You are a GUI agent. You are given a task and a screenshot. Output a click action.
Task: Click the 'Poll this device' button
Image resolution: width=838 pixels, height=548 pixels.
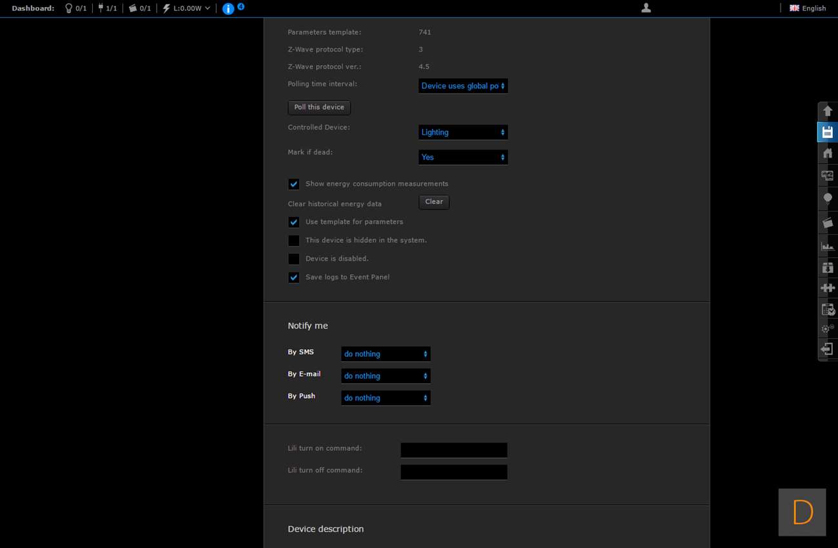point(319,108)
